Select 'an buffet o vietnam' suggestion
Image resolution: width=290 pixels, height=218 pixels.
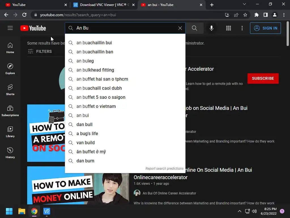(x=125, y=106)
